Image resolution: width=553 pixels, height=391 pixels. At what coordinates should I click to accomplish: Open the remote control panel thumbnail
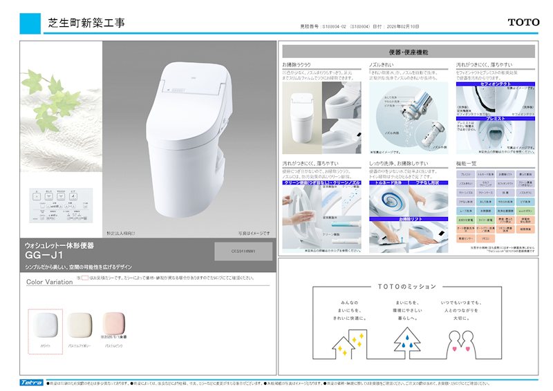(x=55, y=205)
